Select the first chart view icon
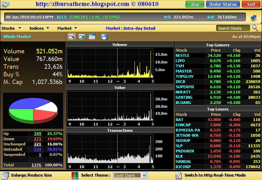This screenshot has width=262, height=180. click(x=72, y=37)
